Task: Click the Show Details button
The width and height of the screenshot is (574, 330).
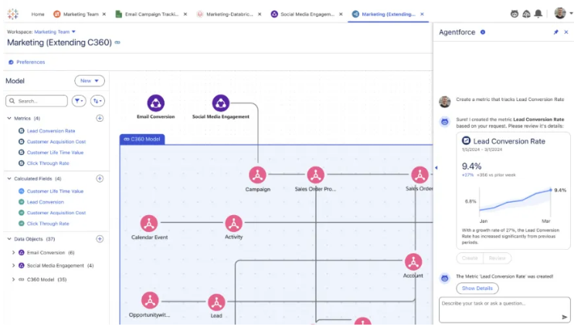Action: point(477,288)
